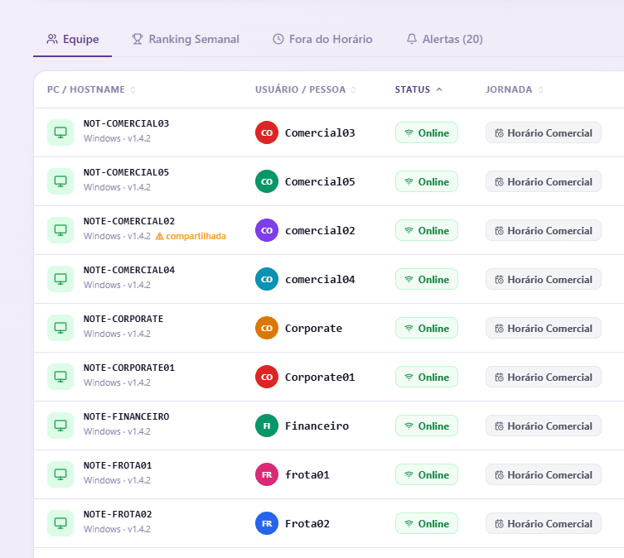The width and height of the screenshot is (624, 558).
Task: Click monitor icon for NOTE-CORPORATE
Action: 60,328
